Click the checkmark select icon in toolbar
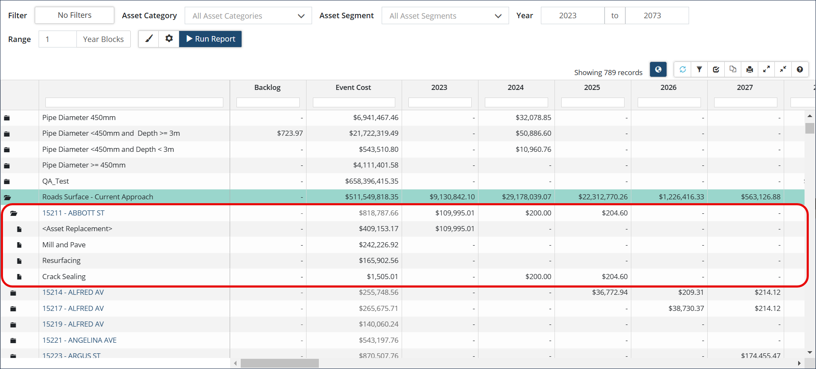 pos(716,70)
